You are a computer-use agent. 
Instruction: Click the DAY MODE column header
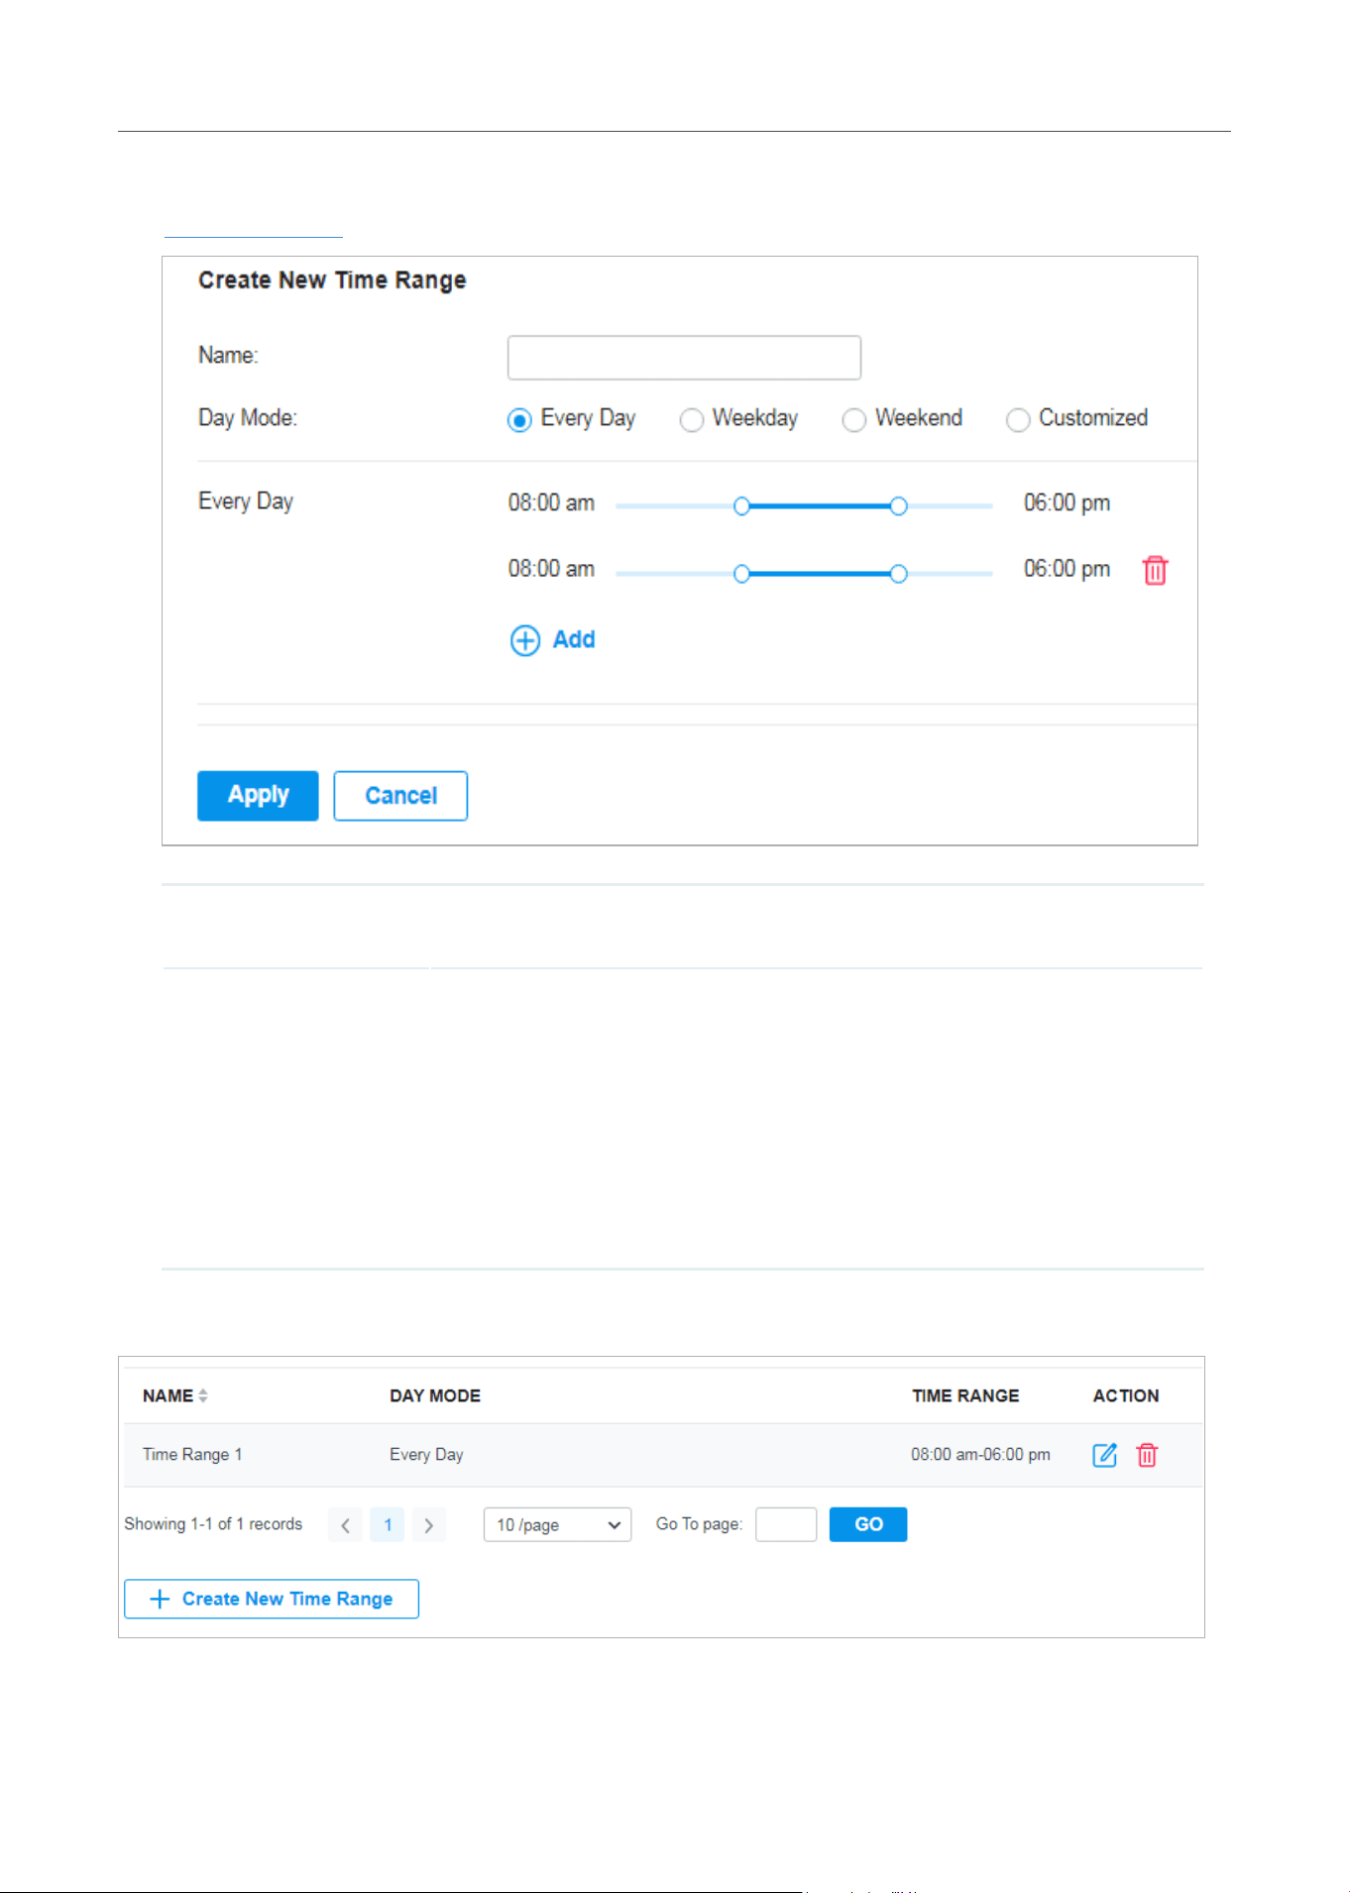(x=435, y=1395)
